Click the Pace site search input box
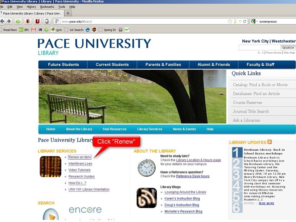The height and width of the screenshot is (222, 296). tap(260, 47)
